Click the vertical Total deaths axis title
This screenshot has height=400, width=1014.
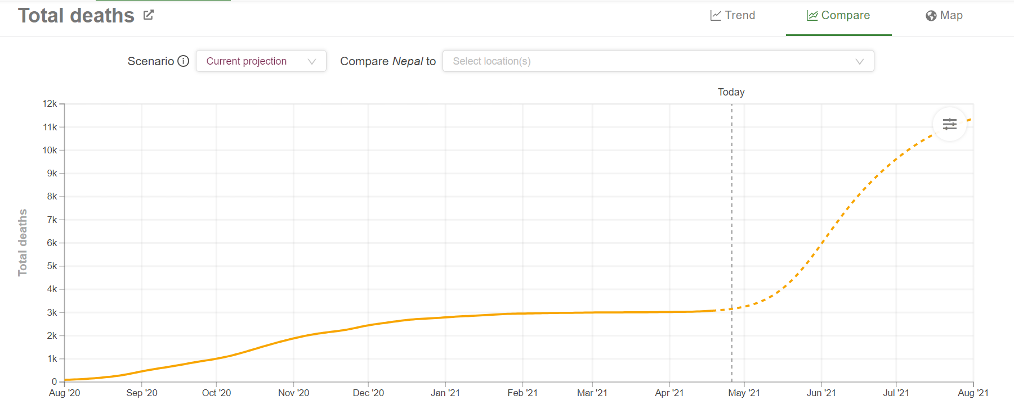tap(23, 243)
